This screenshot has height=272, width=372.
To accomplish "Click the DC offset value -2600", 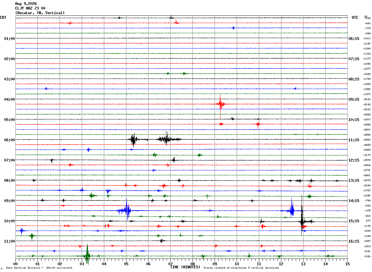I will point(367,130).
